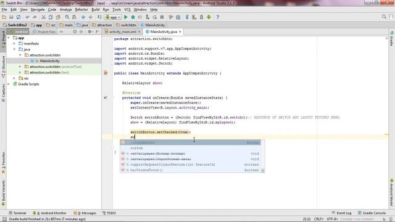Navigate back with the left arrow icon
This screenshot has height=222, width=395.
[83, 17]
